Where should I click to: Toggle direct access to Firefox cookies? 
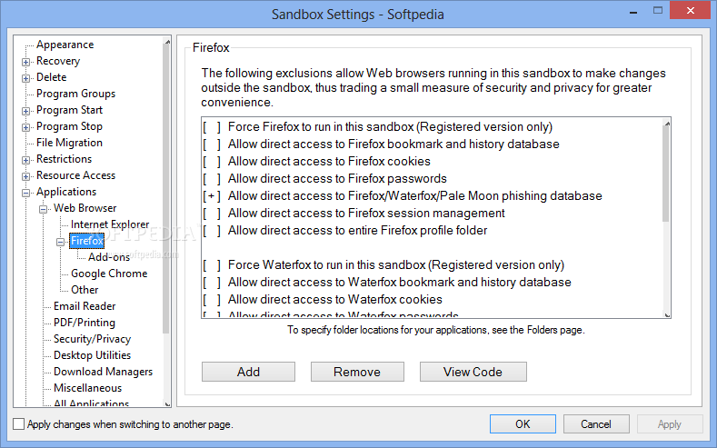tap(212, 162)
